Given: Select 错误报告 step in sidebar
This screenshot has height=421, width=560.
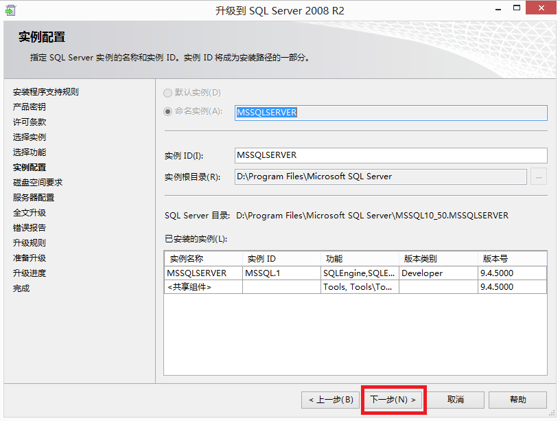Looking at the screenshot, I should (30, 228).
